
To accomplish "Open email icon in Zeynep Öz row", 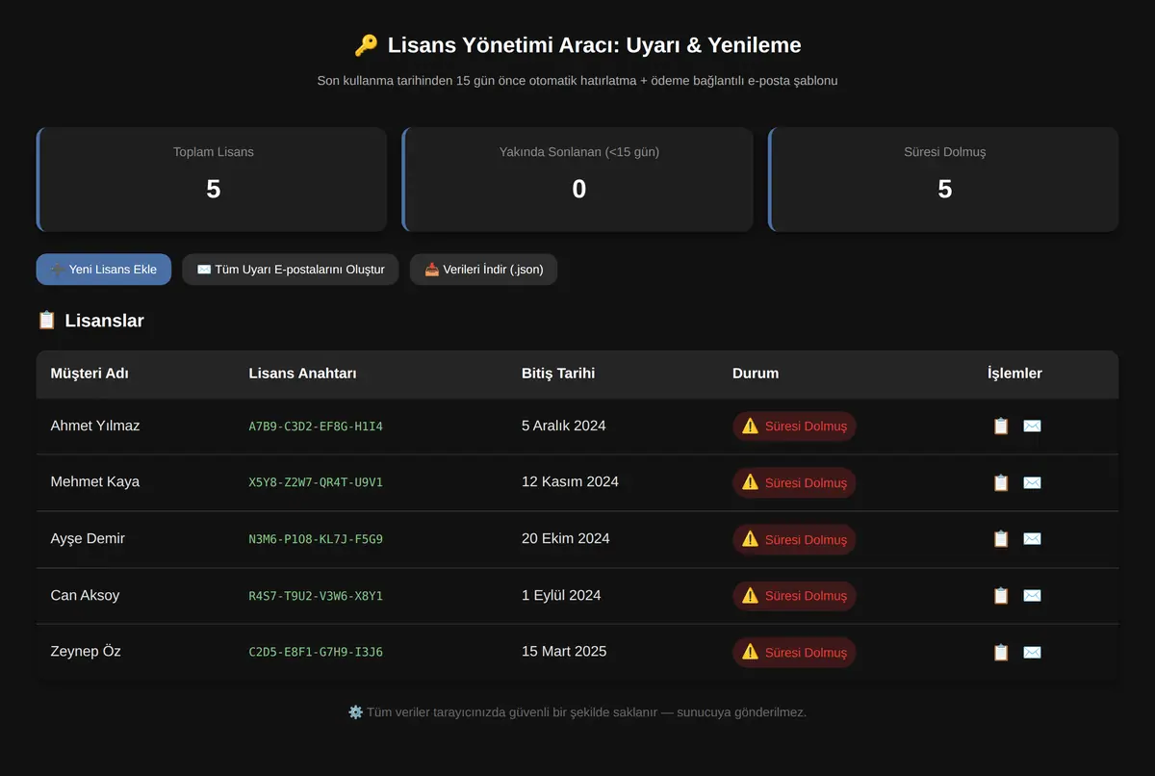I will pos(1032,653).
